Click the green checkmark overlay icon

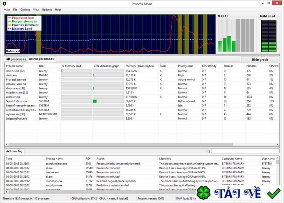(274, 193)
